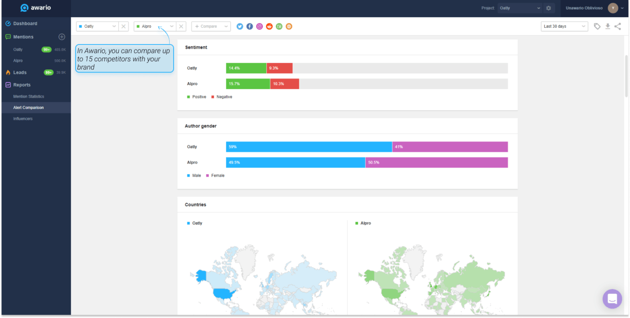Remove the Alpro alert with its X
This screenshot has height=318, width=630.
coord(181,26)
